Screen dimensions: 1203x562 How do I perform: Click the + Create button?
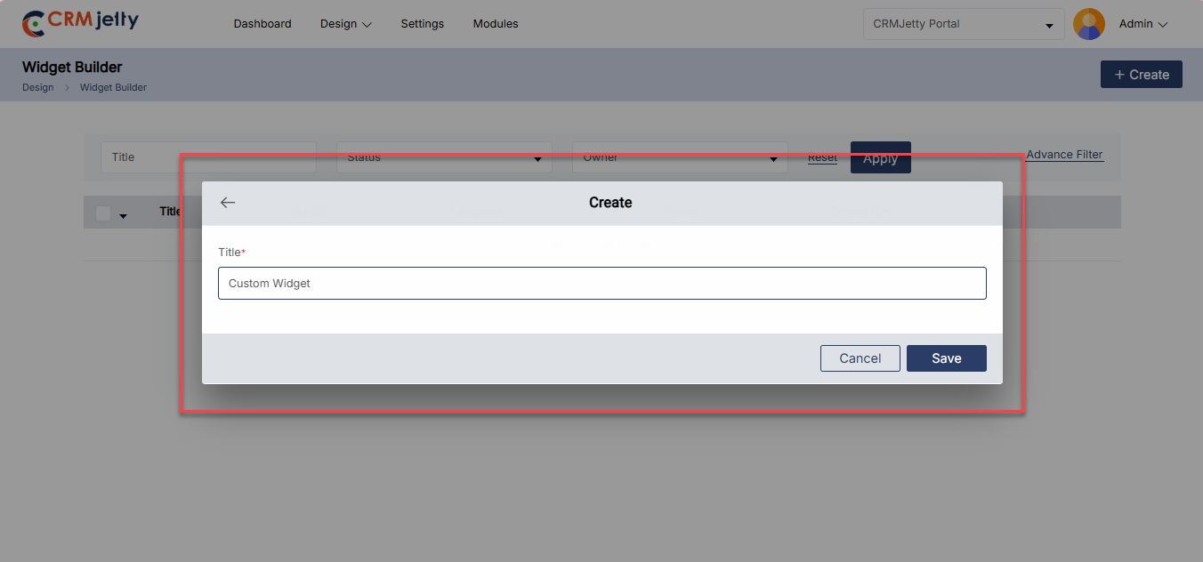click(x=1141, y=75)
